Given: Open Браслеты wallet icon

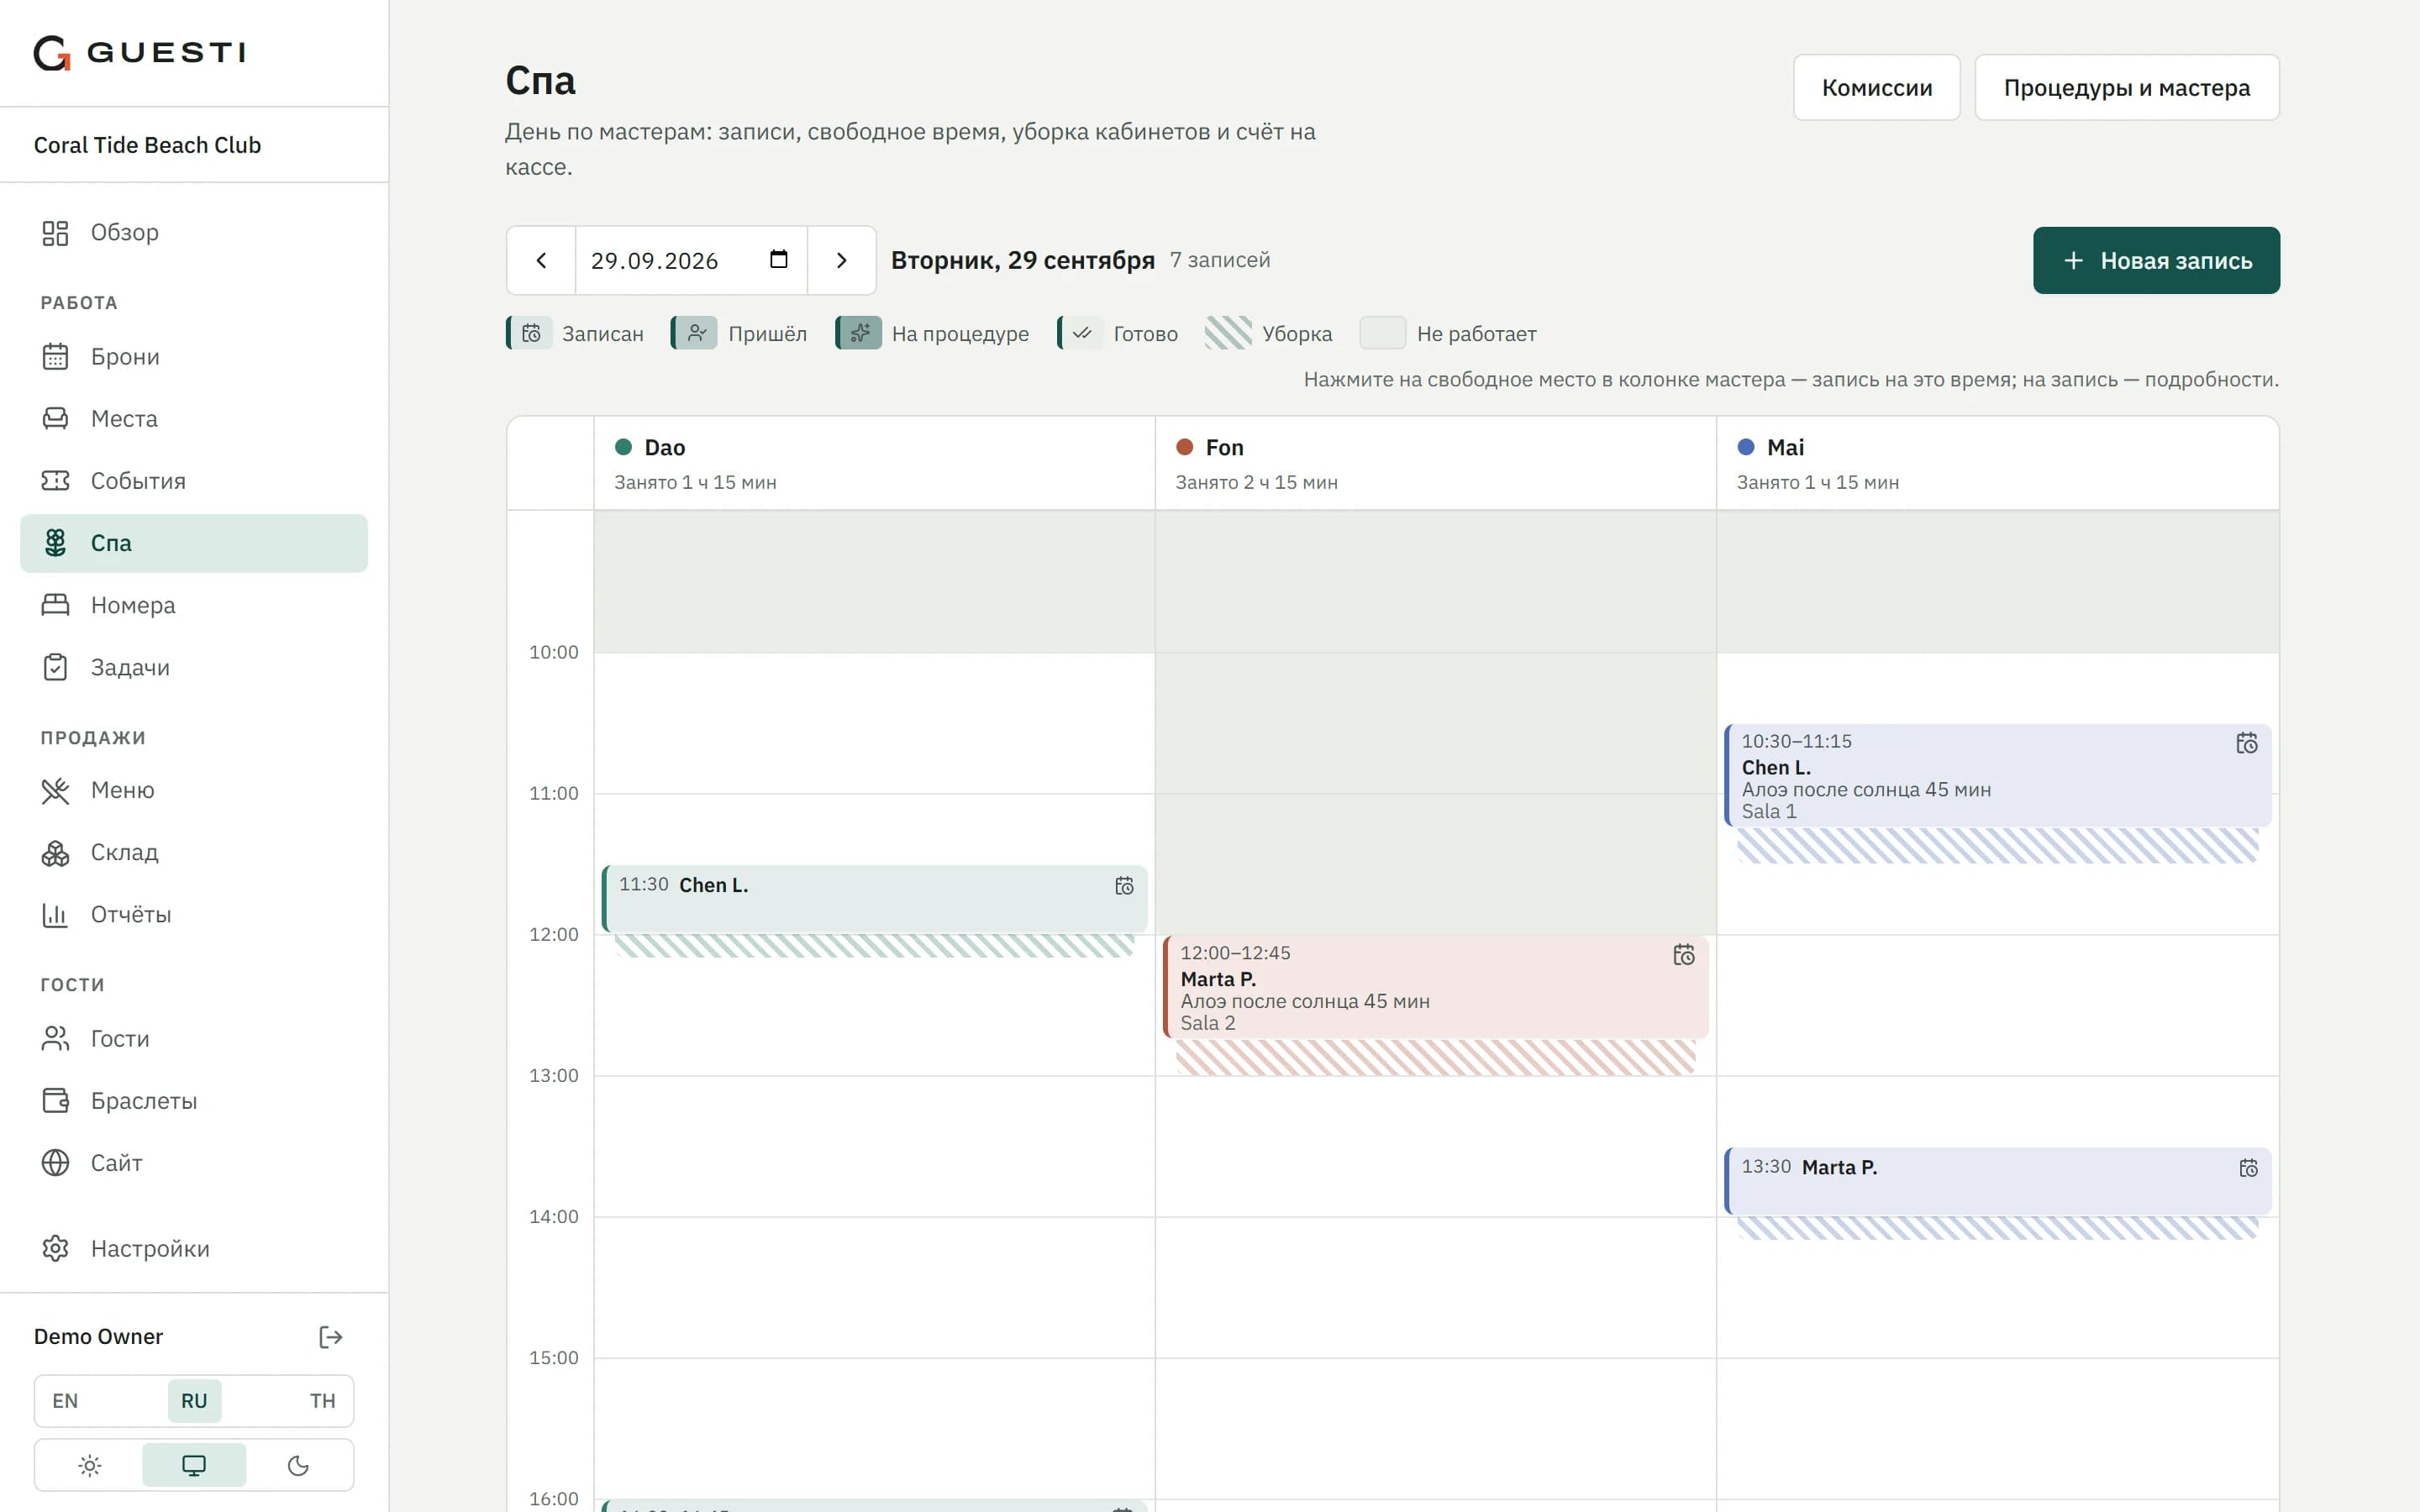Looking at the screenshot, I should 55,1101.
